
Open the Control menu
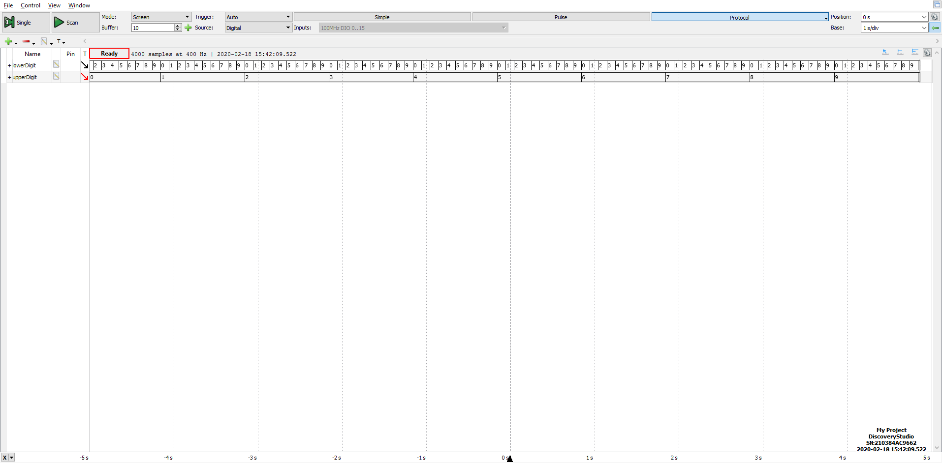click(31, 5)
